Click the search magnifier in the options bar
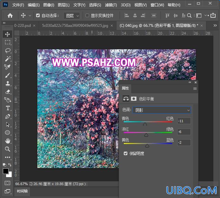Viewport: 220px width, 198px height. [x=189, y=15]
